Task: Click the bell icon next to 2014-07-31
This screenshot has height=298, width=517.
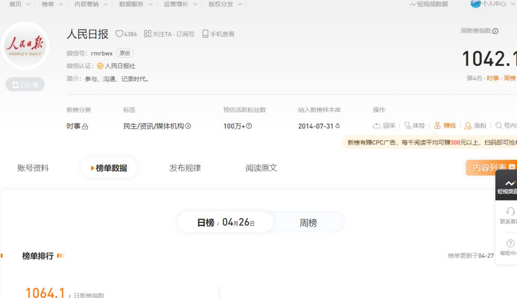Action: pyautogui.click(x=338, y=126)
